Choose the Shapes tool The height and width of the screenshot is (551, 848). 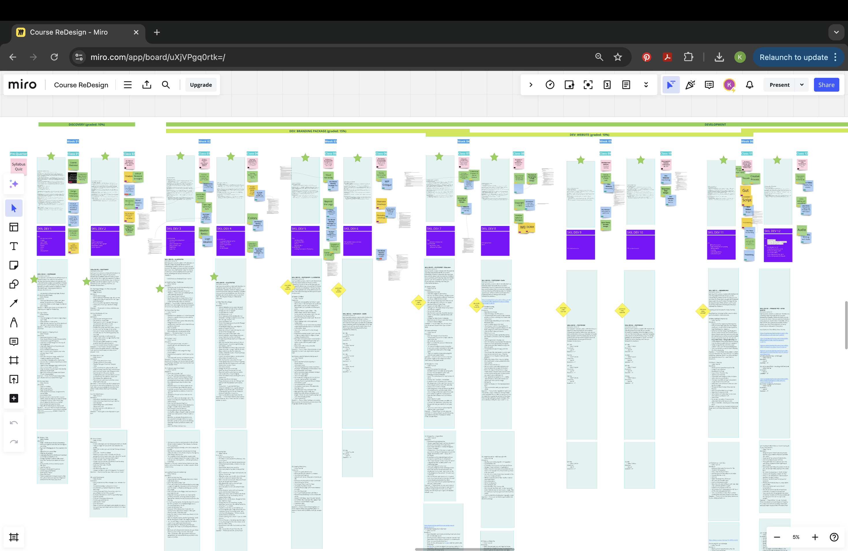click(14, 284)
